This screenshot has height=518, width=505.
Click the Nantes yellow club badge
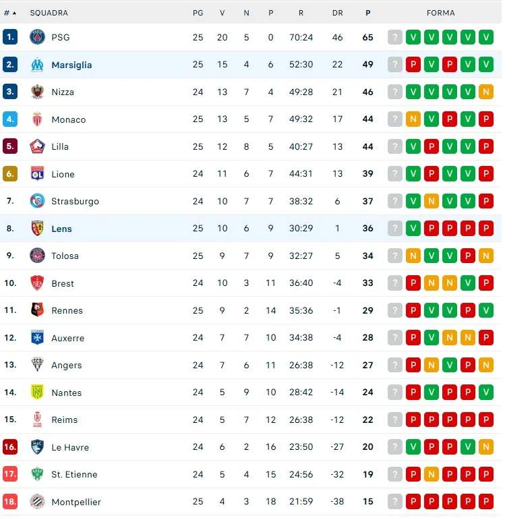[37, 393]
